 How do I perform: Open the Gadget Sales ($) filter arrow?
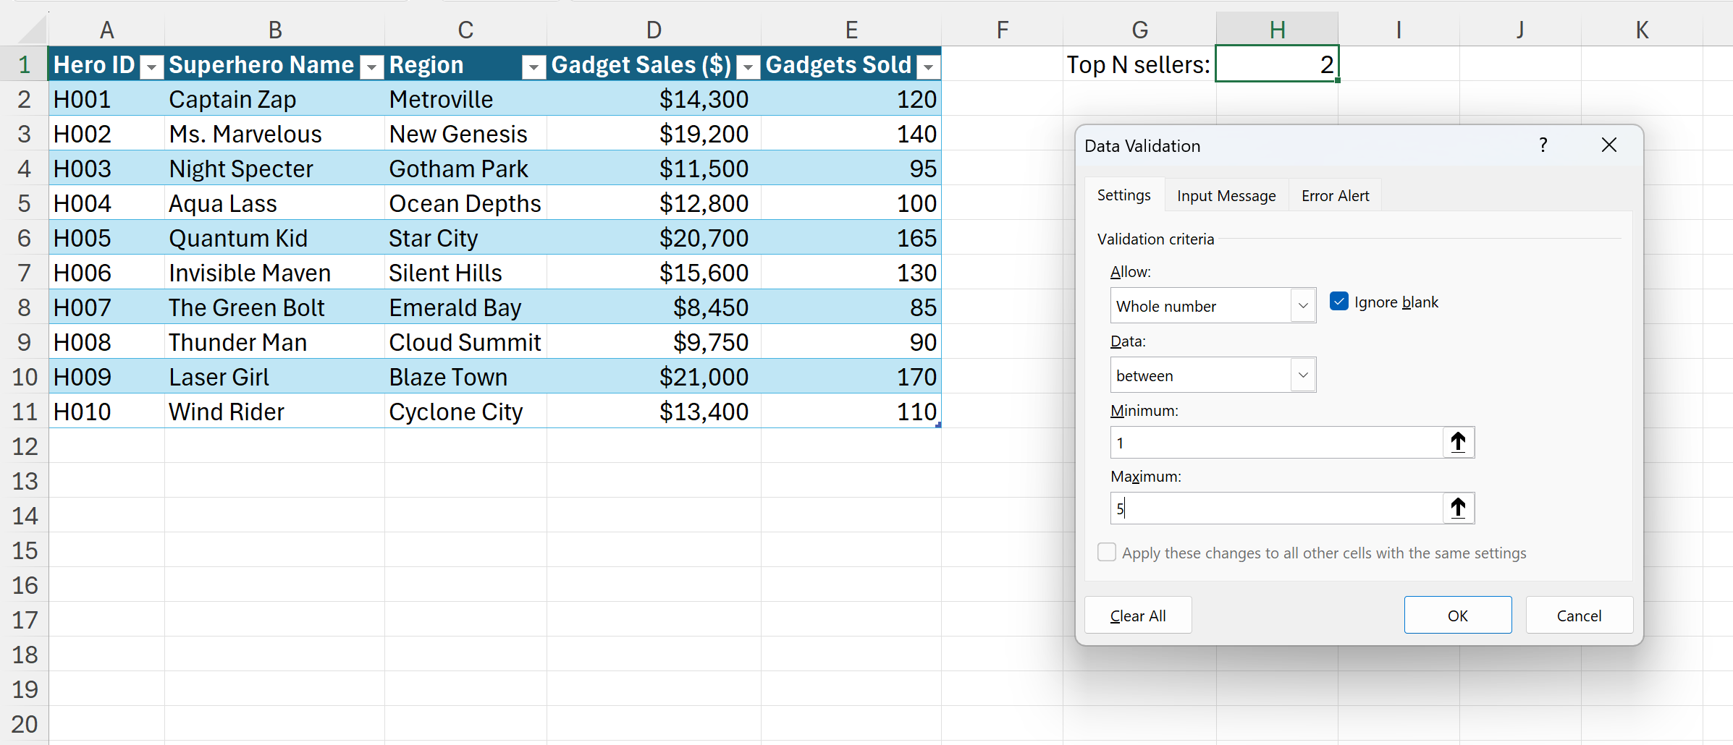pos(748,67)
